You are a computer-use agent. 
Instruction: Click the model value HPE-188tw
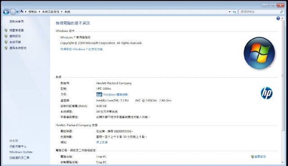(103, 88)
